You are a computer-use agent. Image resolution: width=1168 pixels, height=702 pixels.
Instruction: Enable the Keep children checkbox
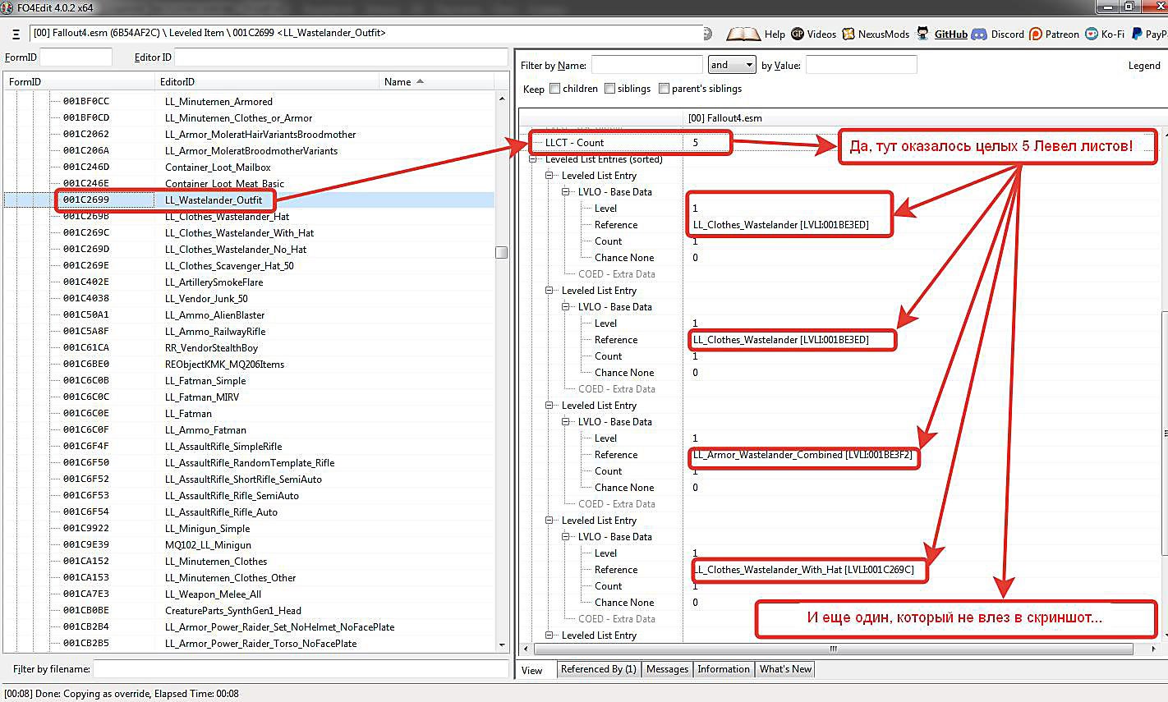click(554, 89)
